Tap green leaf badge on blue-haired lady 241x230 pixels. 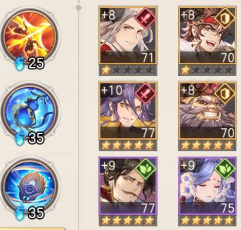pyautogui.click(x=225, y=169)
